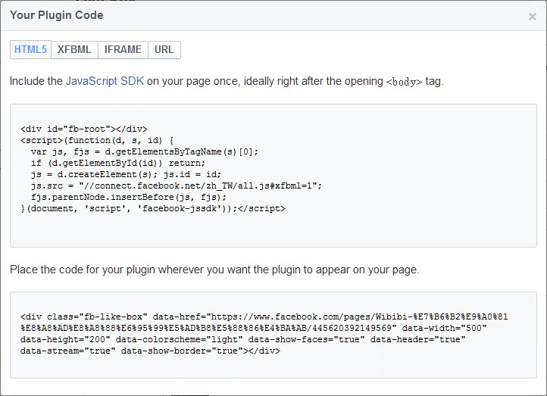Select the XFBML tab

[74, 50]
